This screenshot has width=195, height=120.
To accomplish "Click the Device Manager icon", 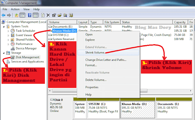I will click(13, 48).
